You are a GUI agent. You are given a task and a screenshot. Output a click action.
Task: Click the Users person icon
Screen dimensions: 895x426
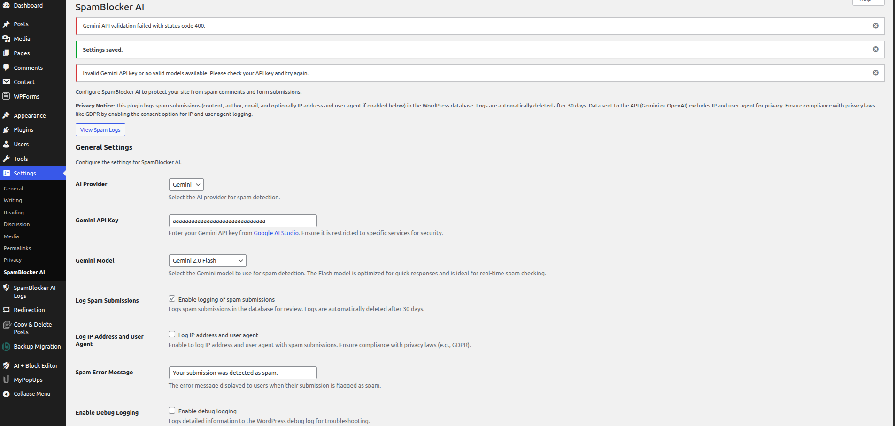point(6,145)
